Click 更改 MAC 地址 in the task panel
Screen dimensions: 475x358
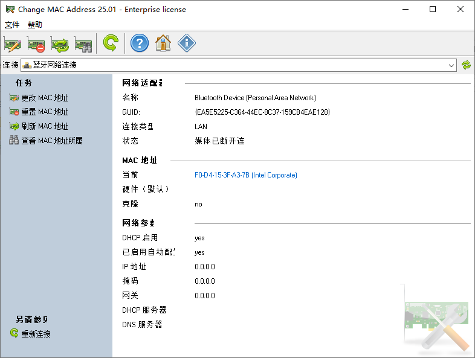[45, 98]
